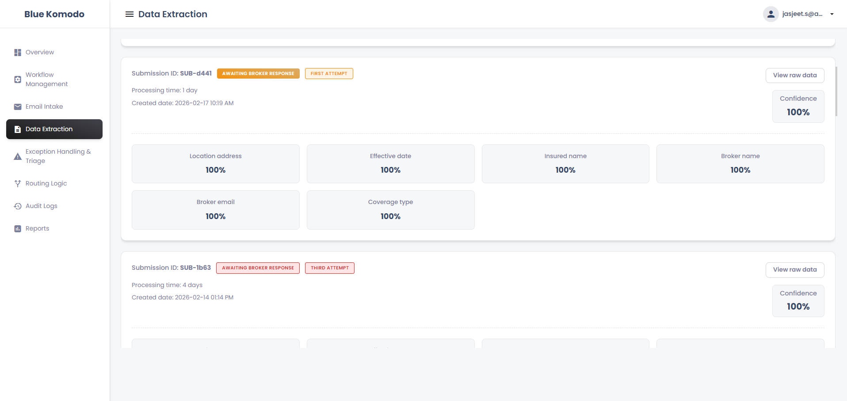Image resolution: width=847 pixels, height=401 pixels.
Task: Click the Reports chart icon
Action: point(18,229)
